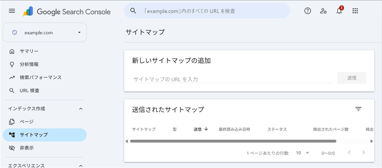Click the 1 ページあたりの行数 label
This screenshot has height=168, width=382.
click(268, 153)
